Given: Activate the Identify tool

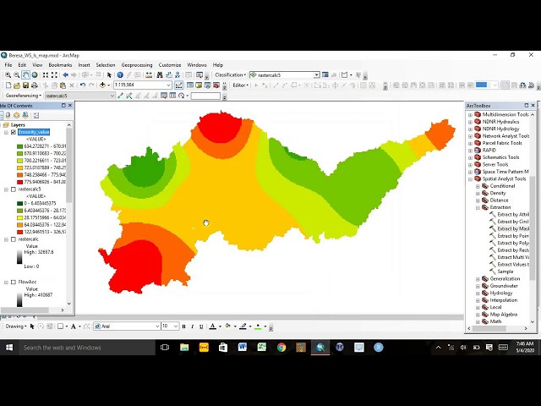Looking at the screenshot, I should coord(120,75).
